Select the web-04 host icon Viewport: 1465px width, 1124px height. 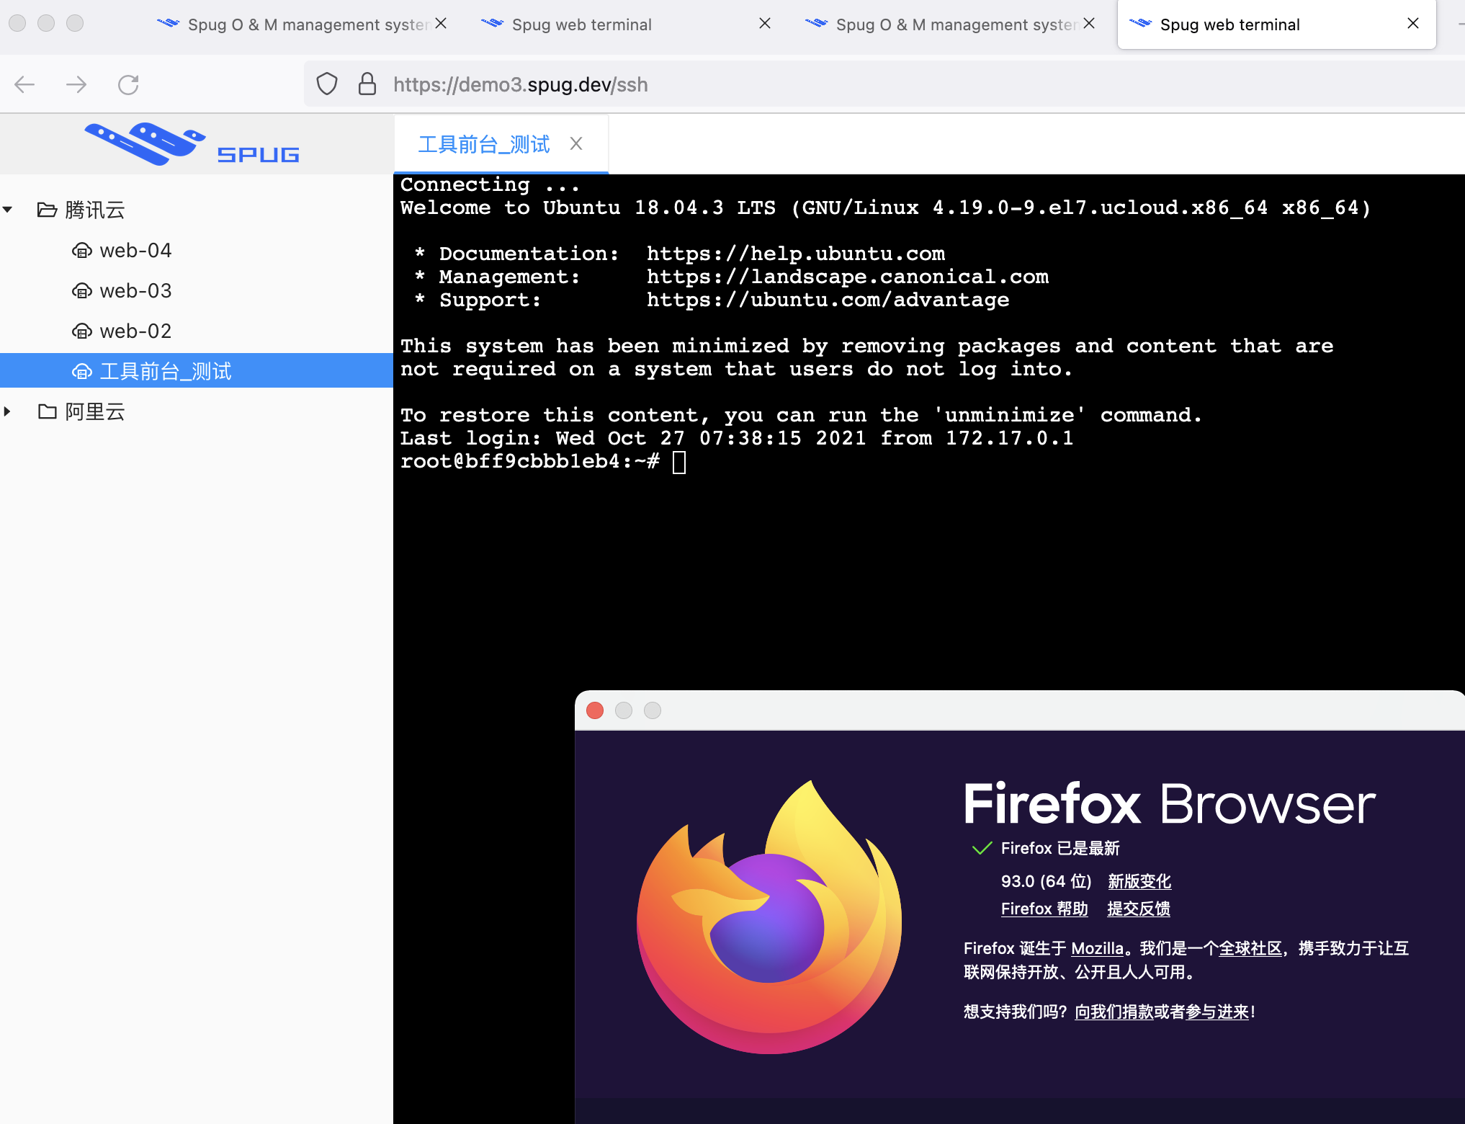[82, 250]
